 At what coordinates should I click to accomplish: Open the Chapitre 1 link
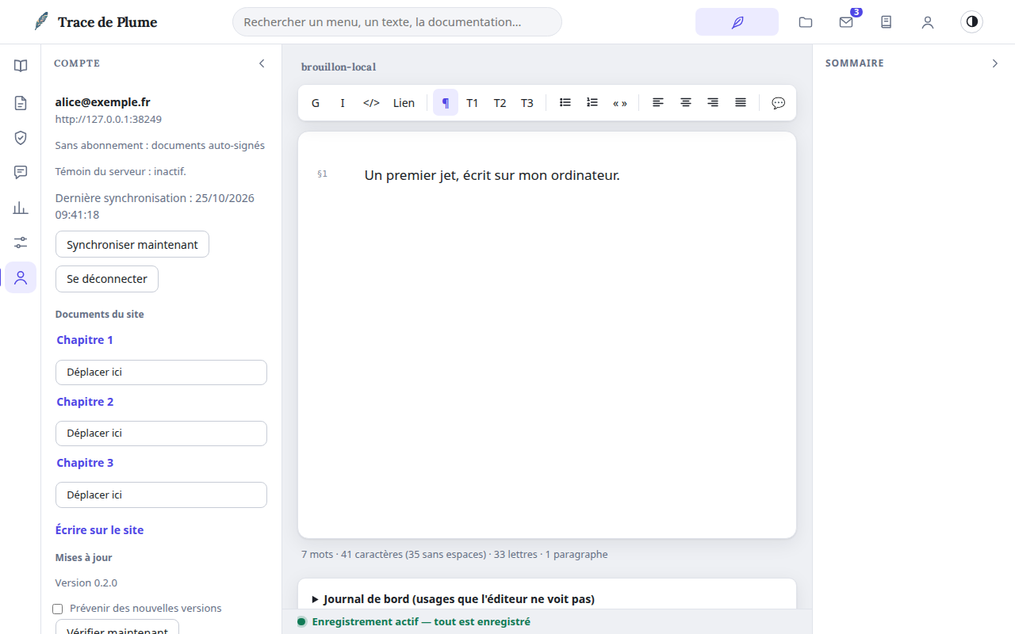point(85,340)
